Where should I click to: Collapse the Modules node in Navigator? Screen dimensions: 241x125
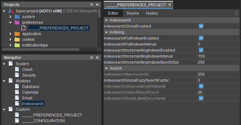click(x=4, y=81)
